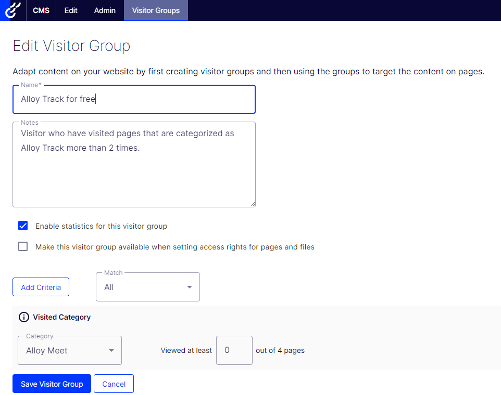Select the Visited Category criterion header

tap(61, 317)
